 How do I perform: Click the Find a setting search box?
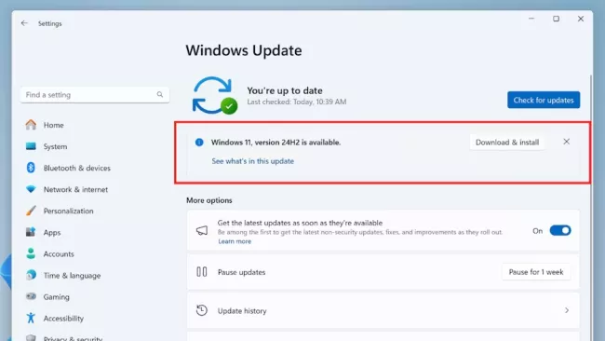[x=95, y=95]
